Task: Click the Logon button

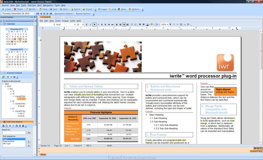Action: pos(103,9)
